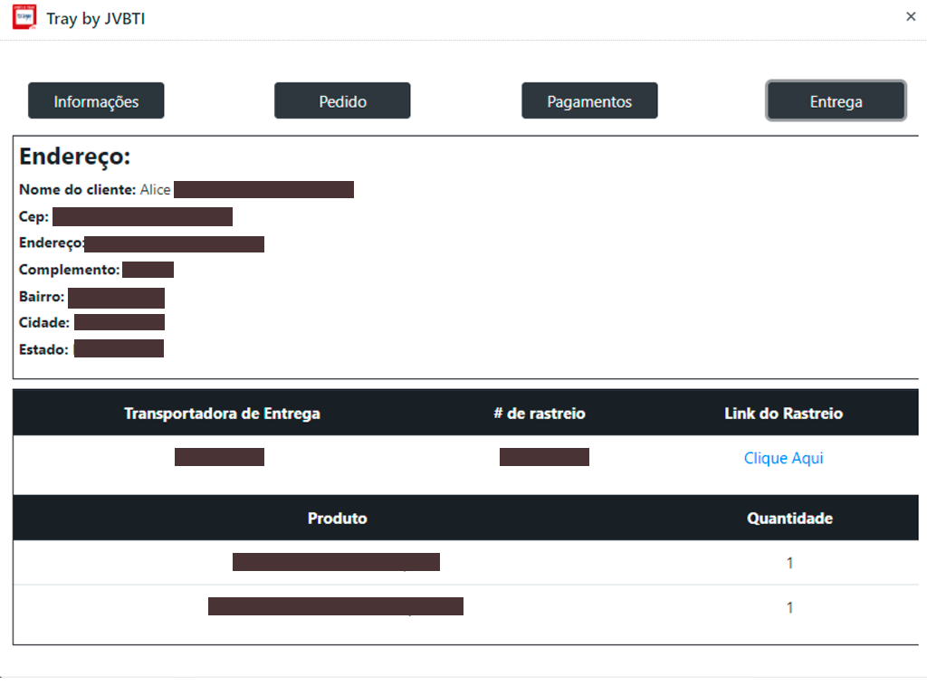
Task: Switch to the Pedido tab
Action: click(x=342, y=101)
